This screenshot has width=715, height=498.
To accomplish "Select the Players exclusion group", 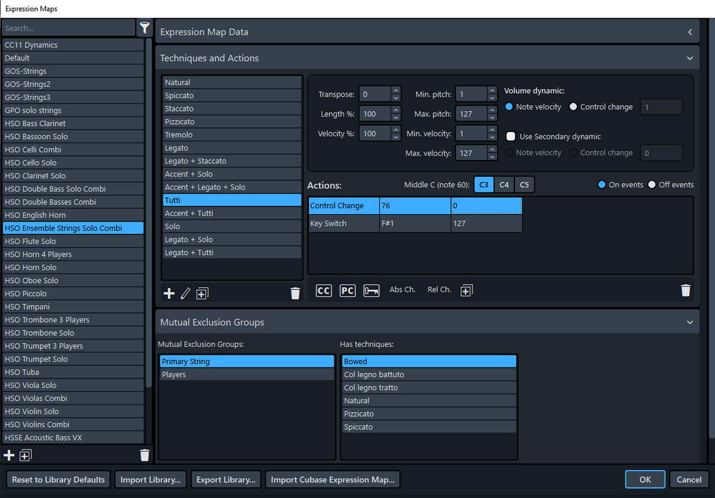I will coord(247,375).
